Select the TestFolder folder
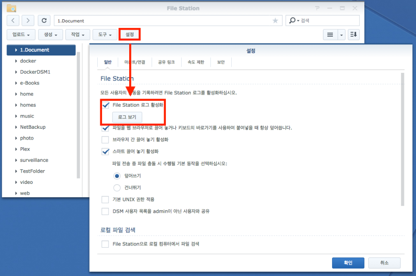The image size is (416, 276). pyautogui.click(x=32, y=171)
